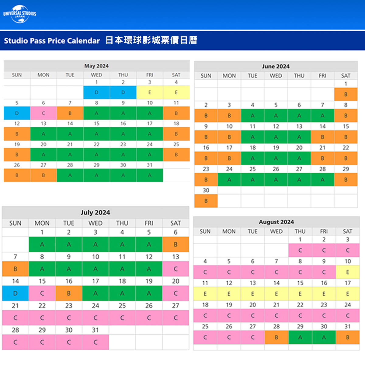The height and width of the screenshot is (365, 365).
Task: Select the July 2024 month header
Action: [95, 212]
